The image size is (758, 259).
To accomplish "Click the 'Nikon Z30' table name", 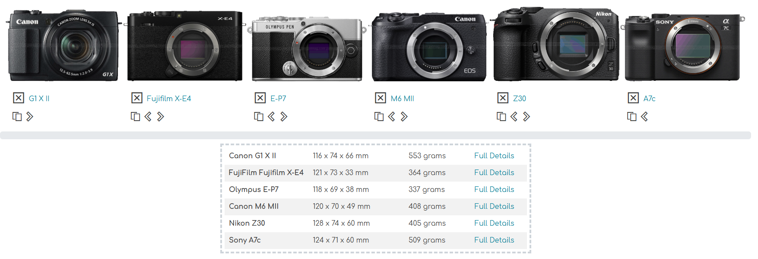I will (x=247, y=223).
